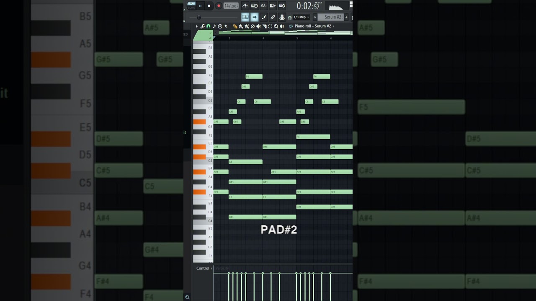The image size is (536, 301).
Task: Click bar 5 on the timeline ruler
Action: click(x=297, y=38)
